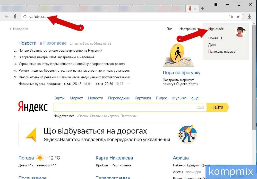
Task: Expand the 'ещё' services menu
Action: 195,98
